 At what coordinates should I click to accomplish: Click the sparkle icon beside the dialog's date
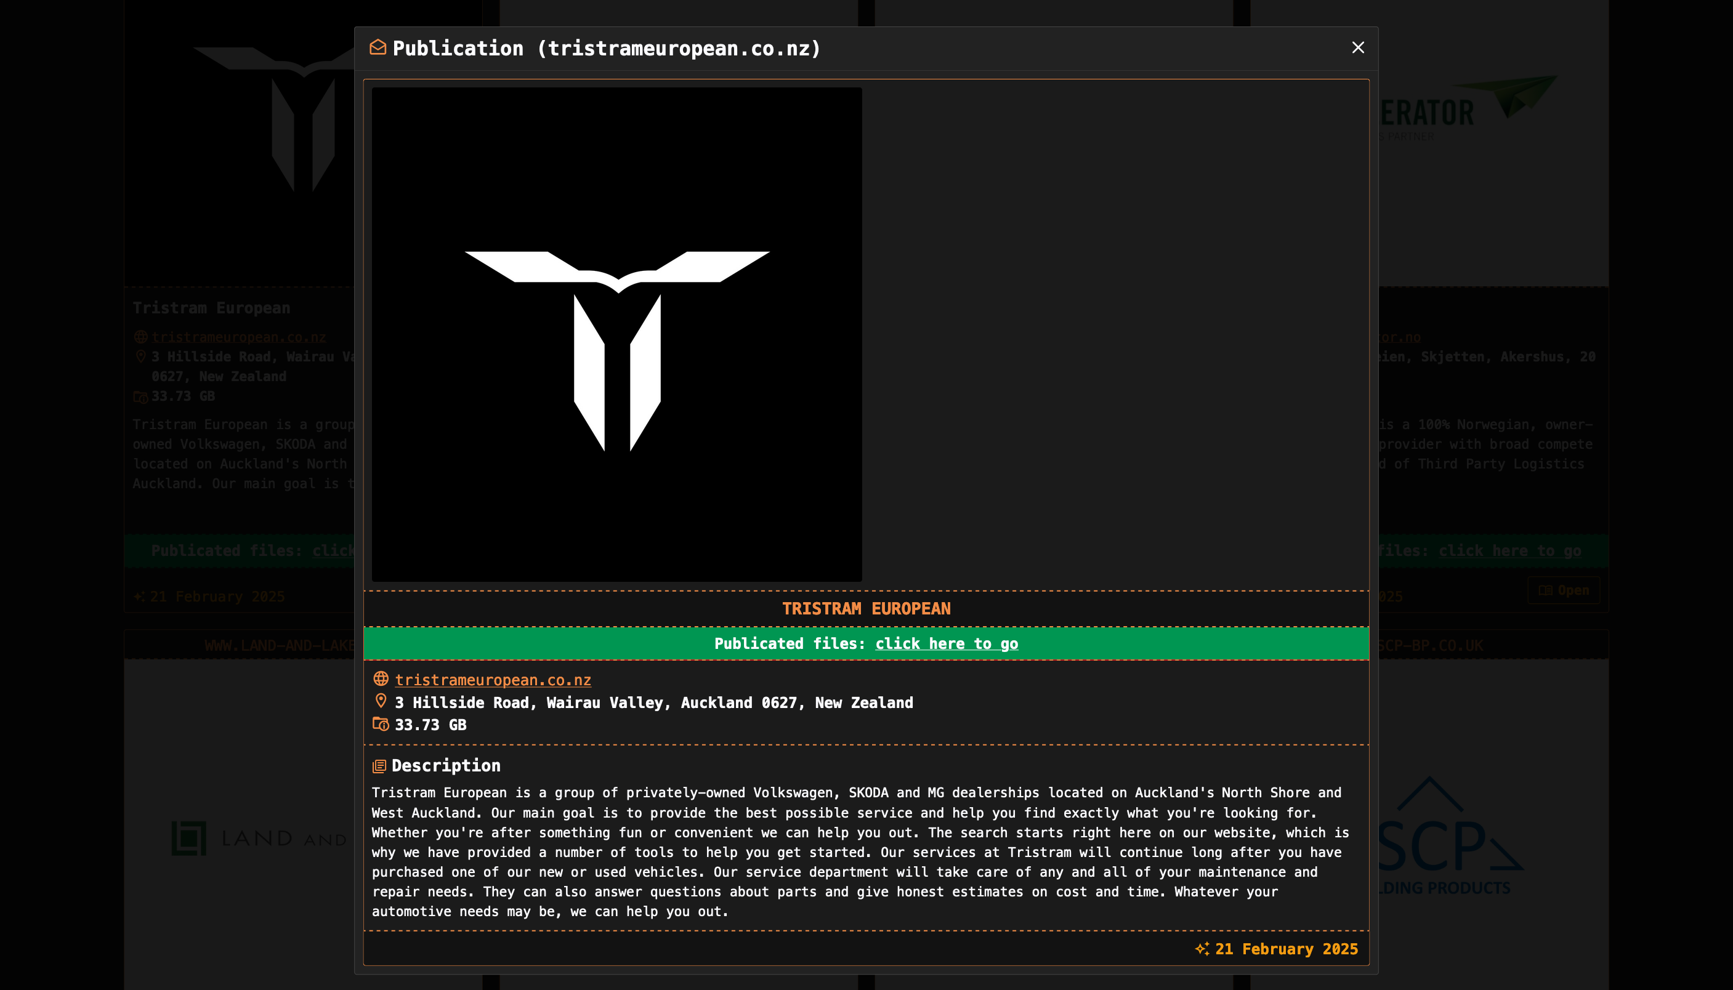[1202, 949]
